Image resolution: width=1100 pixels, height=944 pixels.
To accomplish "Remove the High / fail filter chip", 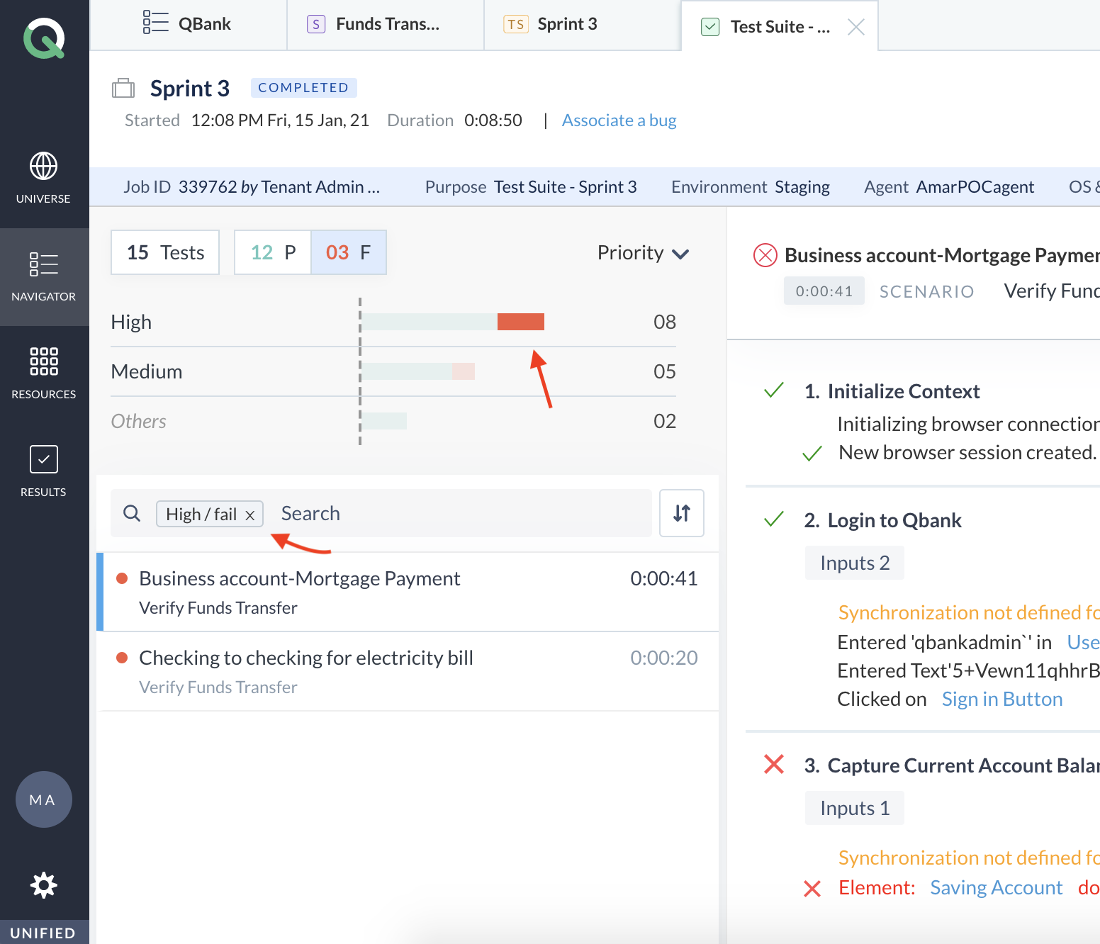I will tap(250, 515).
